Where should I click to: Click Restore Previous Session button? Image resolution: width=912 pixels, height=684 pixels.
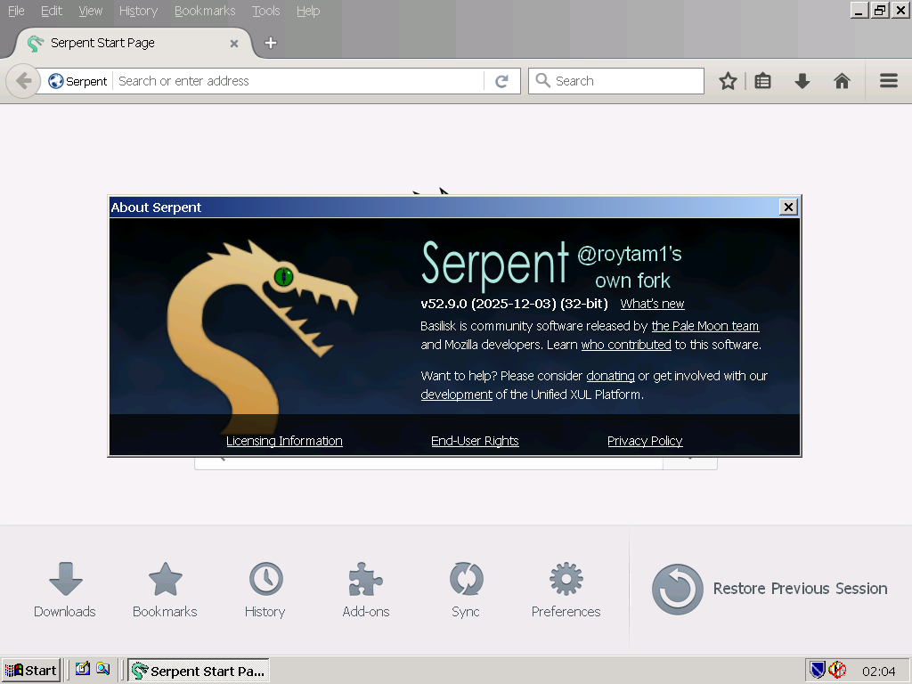[769, 589]
